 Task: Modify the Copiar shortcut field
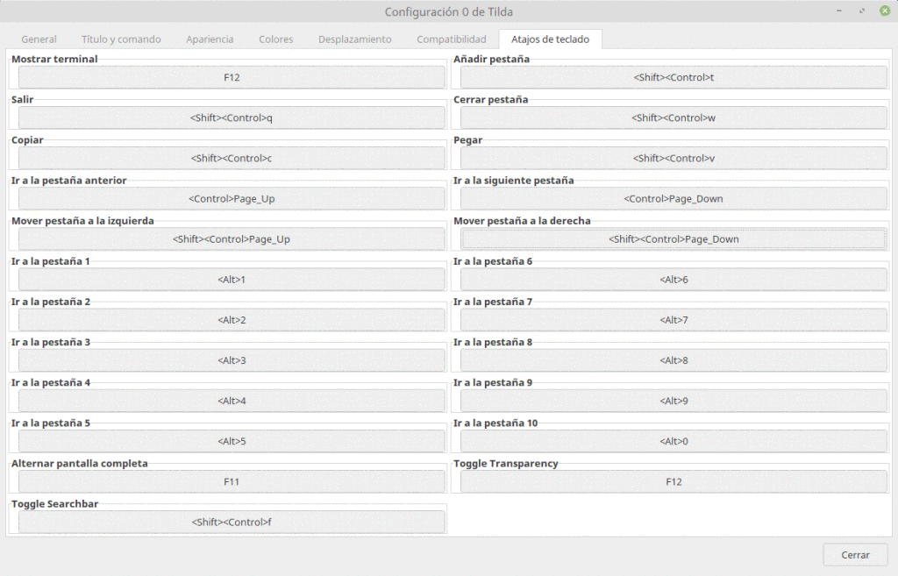231,158
